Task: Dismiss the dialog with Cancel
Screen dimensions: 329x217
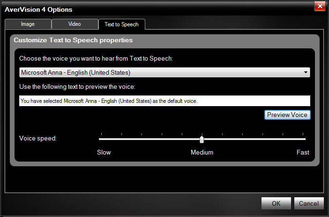Action: pyautogui.click(x=309, y=203)
